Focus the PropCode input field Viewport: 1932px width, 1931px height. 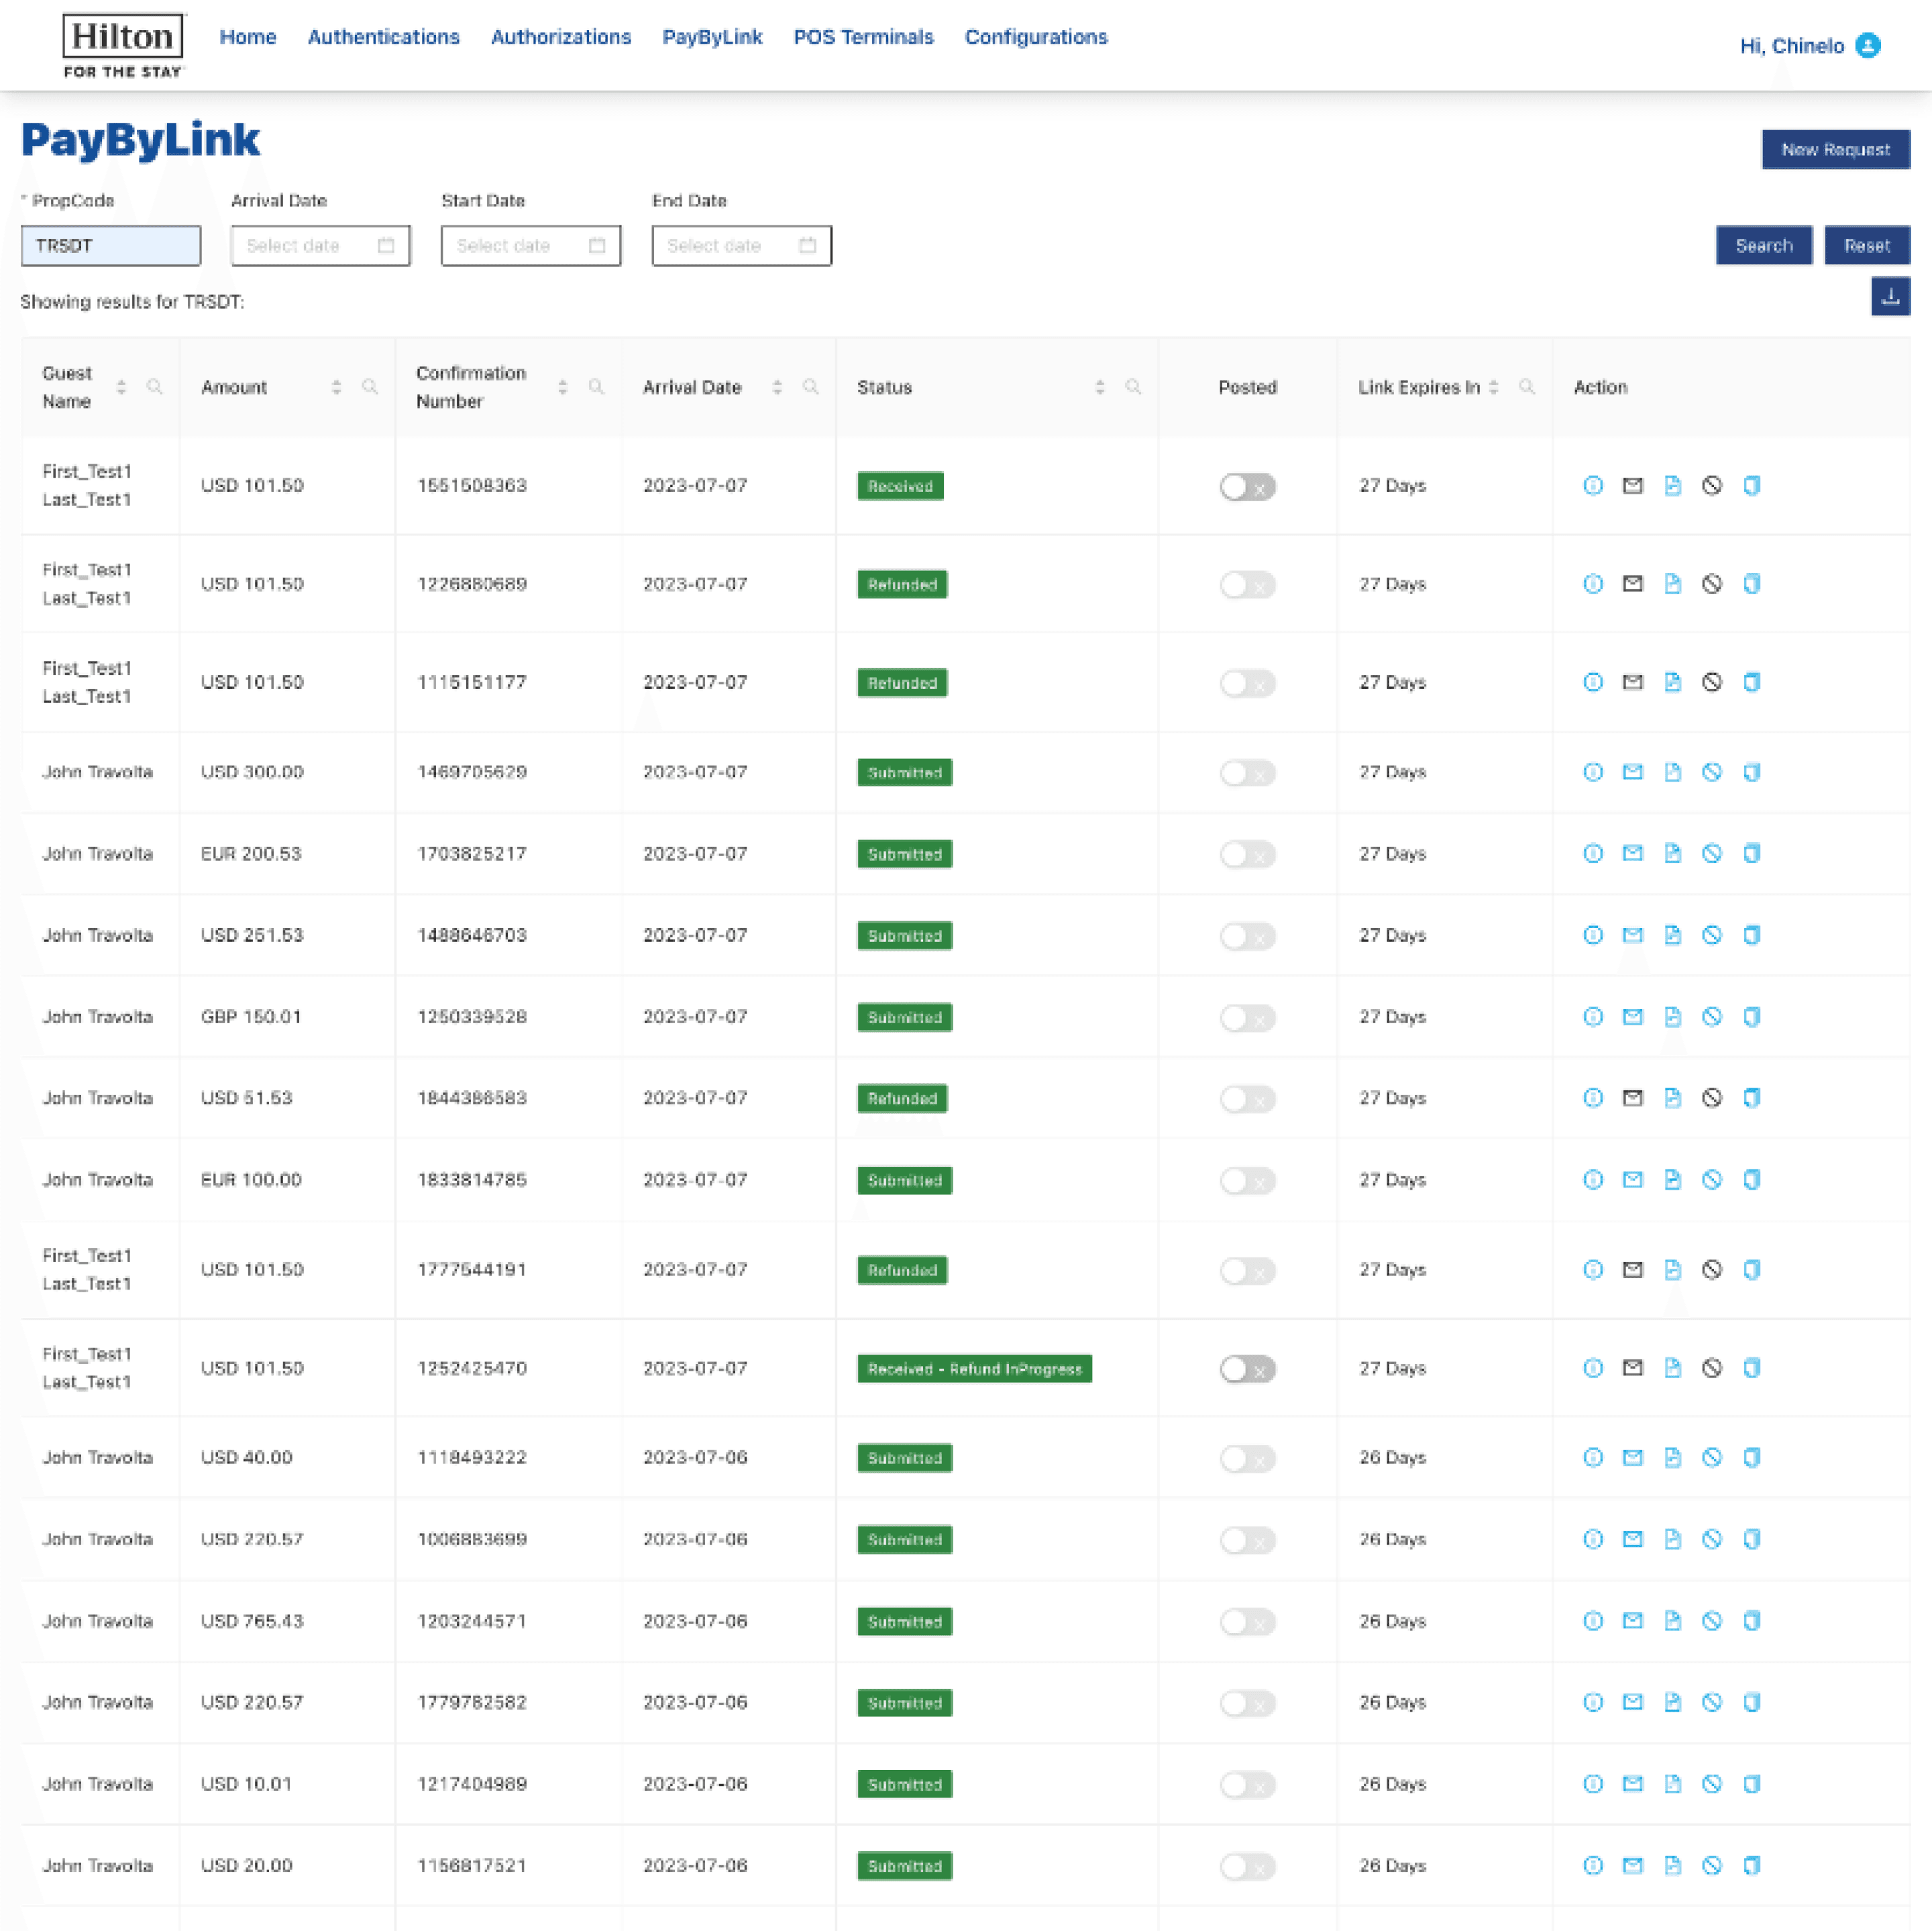111,246
